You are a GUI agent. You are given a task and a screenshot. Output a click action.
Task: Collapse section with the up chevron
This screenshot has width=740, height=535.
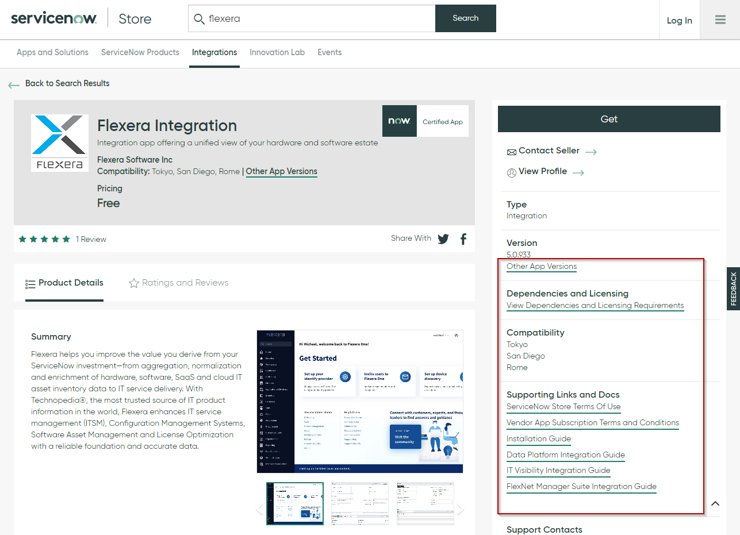(715, 503)
